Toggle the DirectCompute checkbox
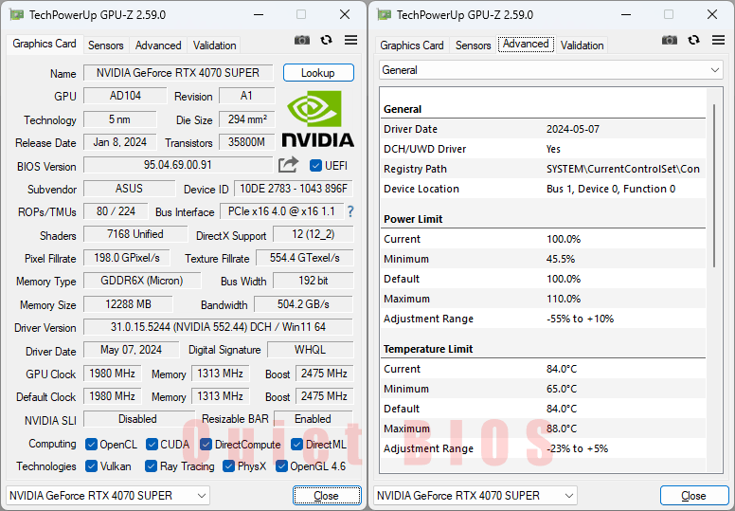The image size is (735, 511). tap(206, 444)
